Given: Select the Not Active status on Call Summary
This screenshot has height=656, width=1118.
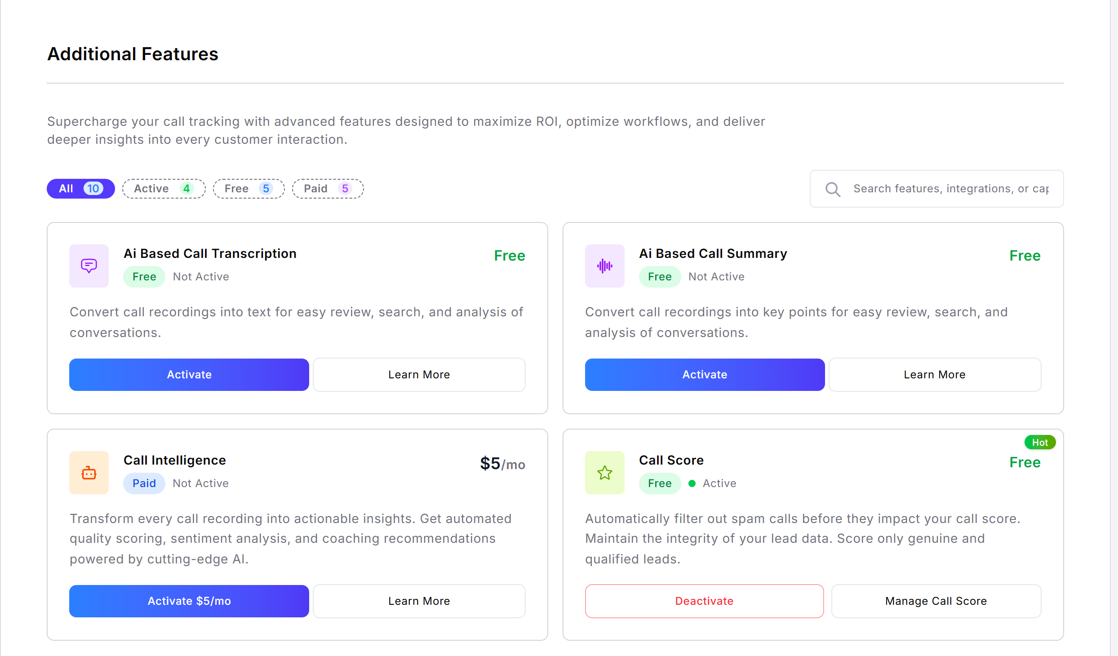Looking at the screenshot, I should [716, 276].
